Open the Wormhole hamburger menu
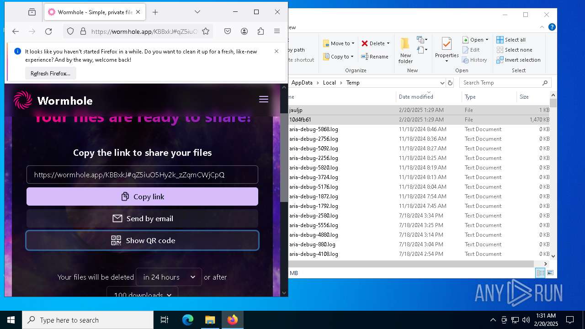Screen dimensions: 585x329 (x=264, y=99)
